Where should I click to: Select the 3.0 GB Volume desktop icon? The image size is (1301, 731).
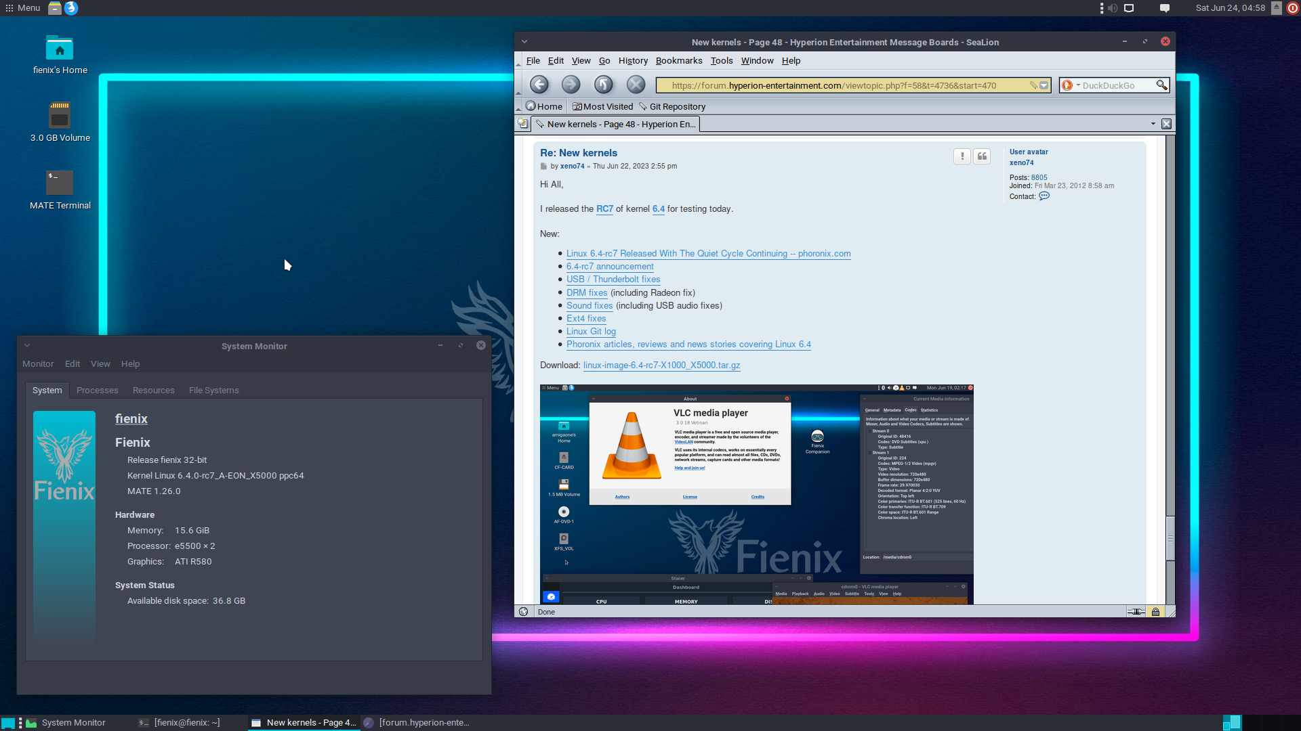(x=60, y=115)
